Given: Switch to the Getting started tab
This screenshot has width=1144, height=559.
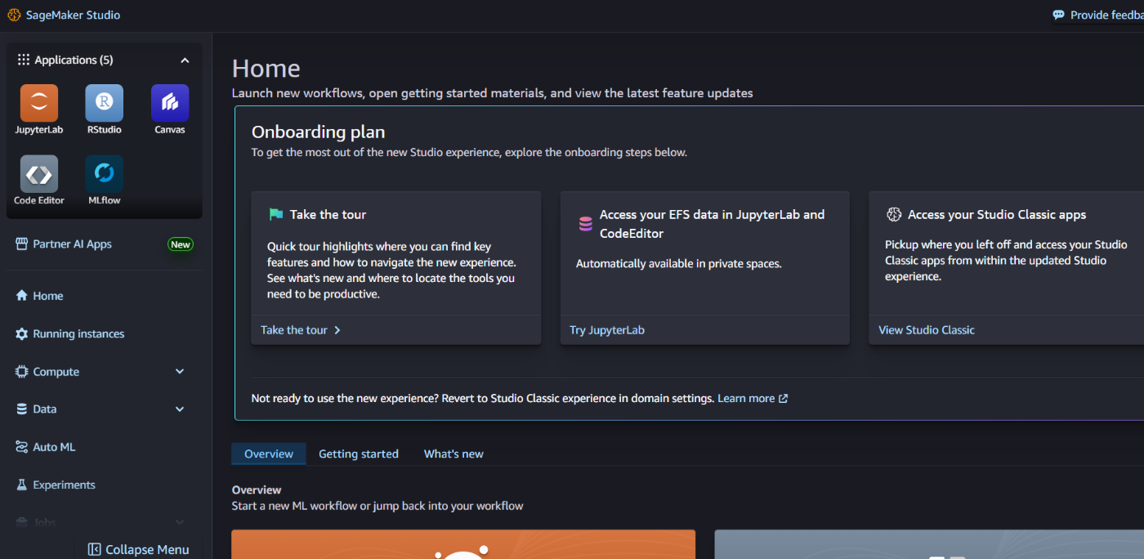Looking at the screenshot, I should [359, 454].
